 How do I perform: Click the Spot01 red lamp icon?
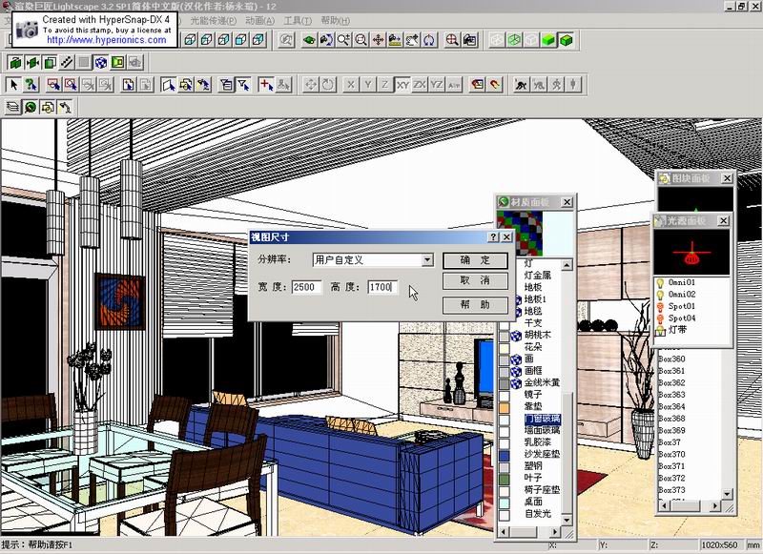click(660, 306)
